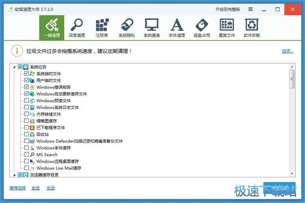305x203 pixels.
Task: Open 重复文件 duplicate files tool
Action: [227, 28]
